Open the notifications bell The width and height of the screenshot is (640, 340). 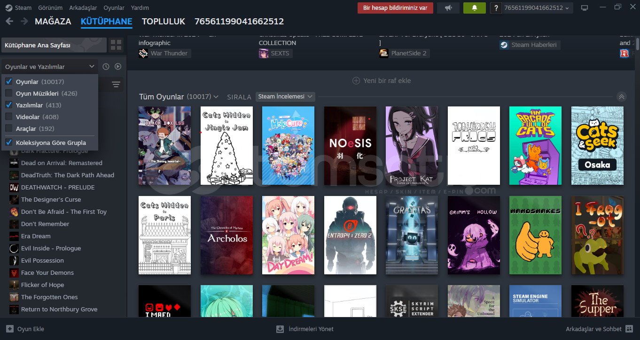tap(475, 8)
